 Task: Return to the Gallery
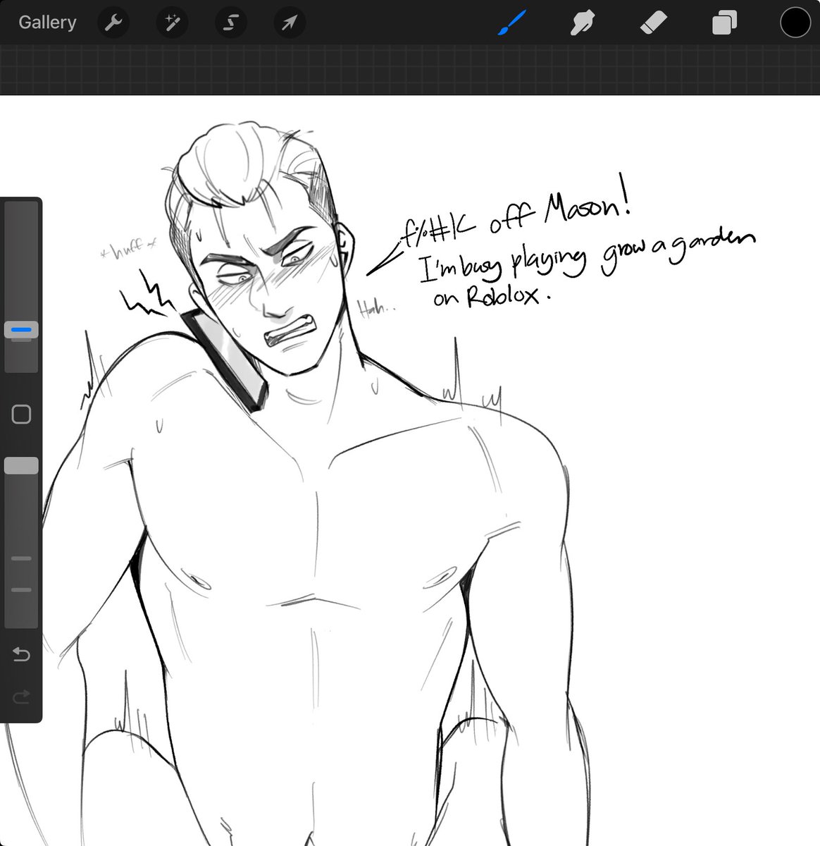click(47, 23)
